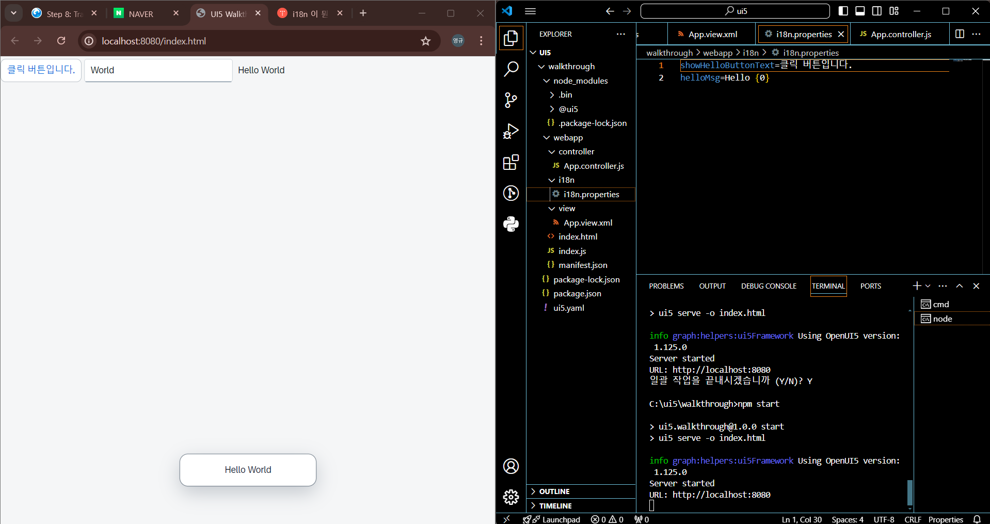
Task: Switch to the OUTPUT panel tab
Action: click(712, 286)
